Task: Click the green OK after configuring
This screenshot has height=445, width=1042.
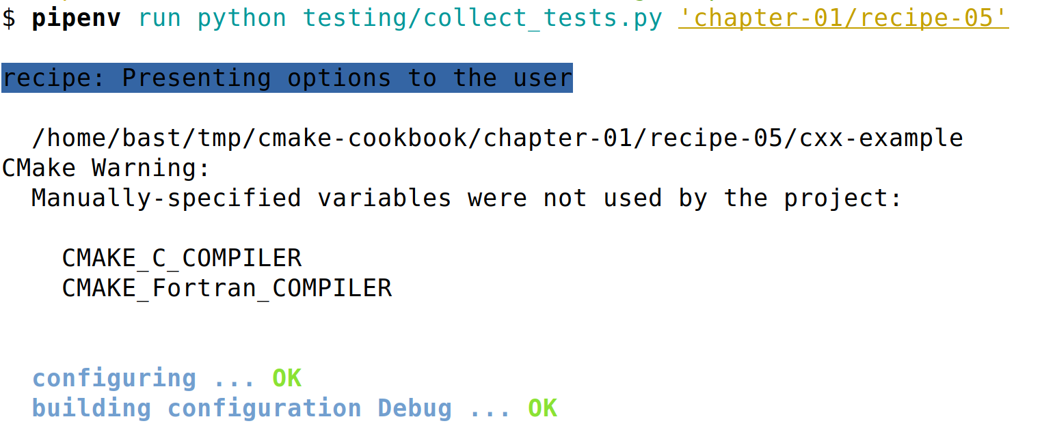Action: point(286,378)
